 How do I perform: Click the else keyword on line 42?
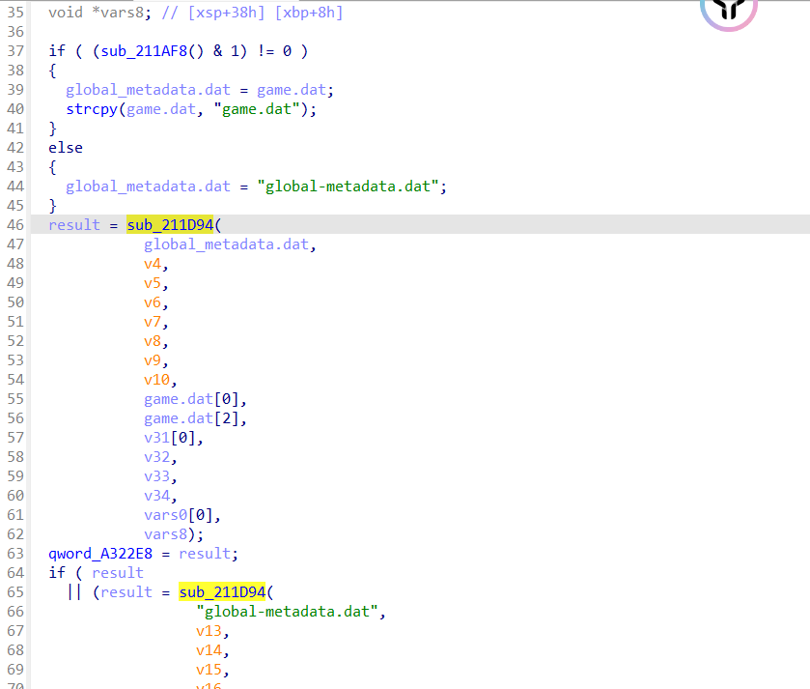coord(66,148)
